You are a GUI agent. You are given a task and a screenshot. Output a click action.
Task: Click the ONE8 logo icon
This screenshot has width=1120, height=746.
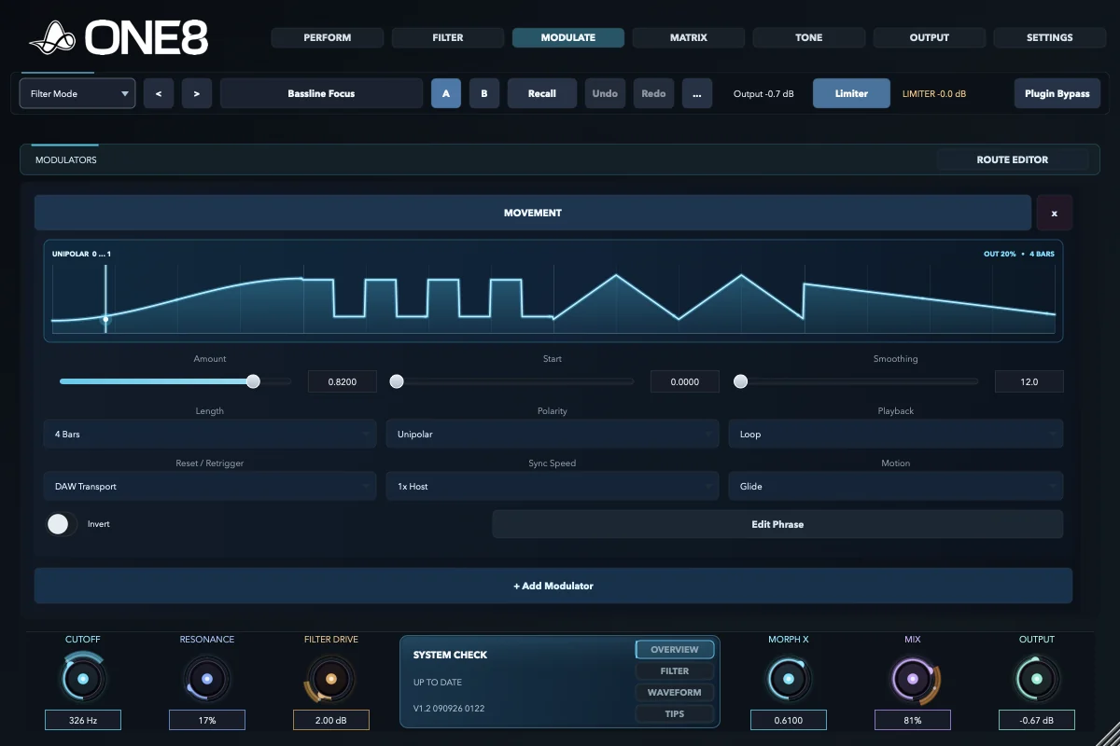54,38
